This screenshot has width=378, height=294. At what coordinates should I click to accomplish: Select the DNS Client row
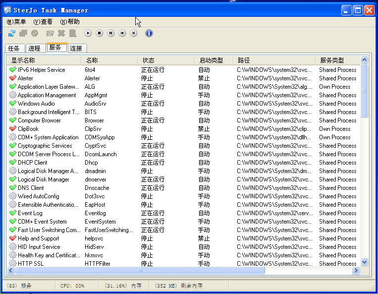[x=183, y=187]
